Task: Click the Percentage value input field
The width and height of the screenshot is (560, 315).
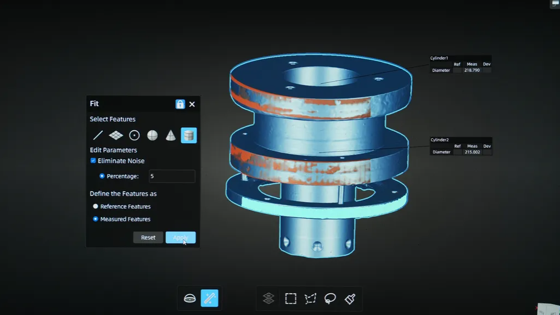Action: pyautogui.click(x=172, y=176)
